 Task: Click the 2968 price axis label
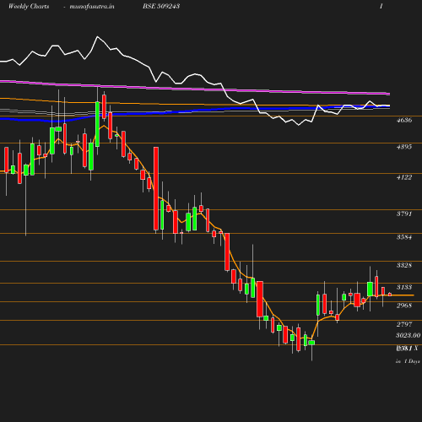point(404,306)
